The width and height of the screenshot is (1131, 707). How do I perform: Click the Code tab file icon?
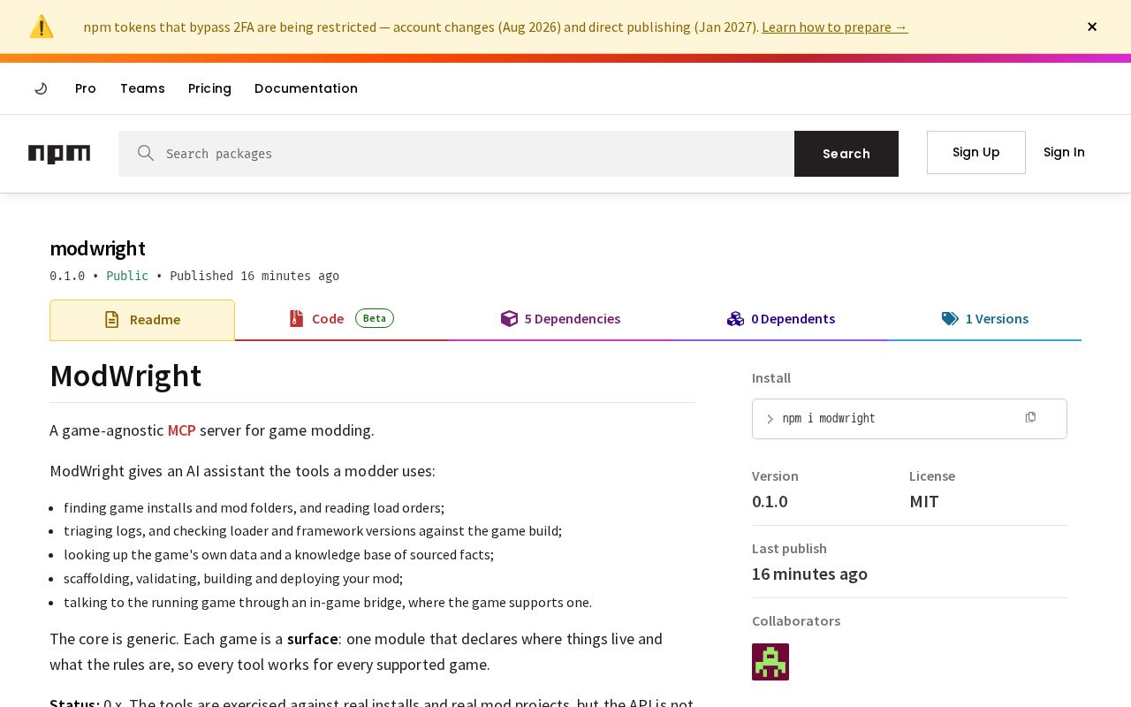[x=296, y=319]
